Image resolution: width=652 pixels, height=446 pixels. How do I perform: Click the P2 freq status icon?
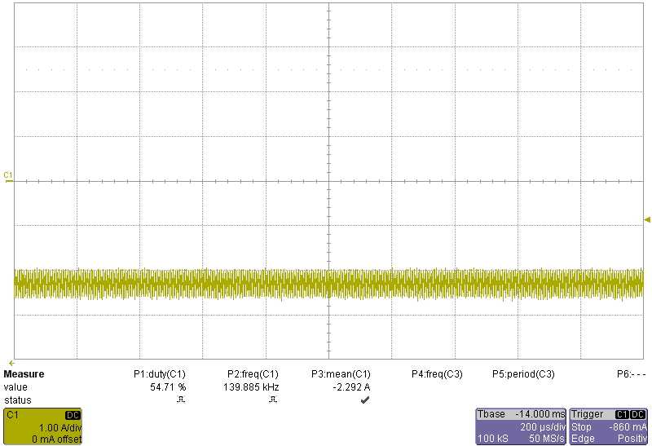click(x=273, y=400)
